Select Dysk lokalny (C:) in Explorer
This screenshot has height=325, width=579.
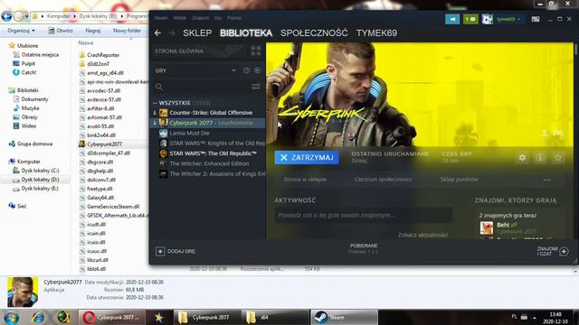40,171
